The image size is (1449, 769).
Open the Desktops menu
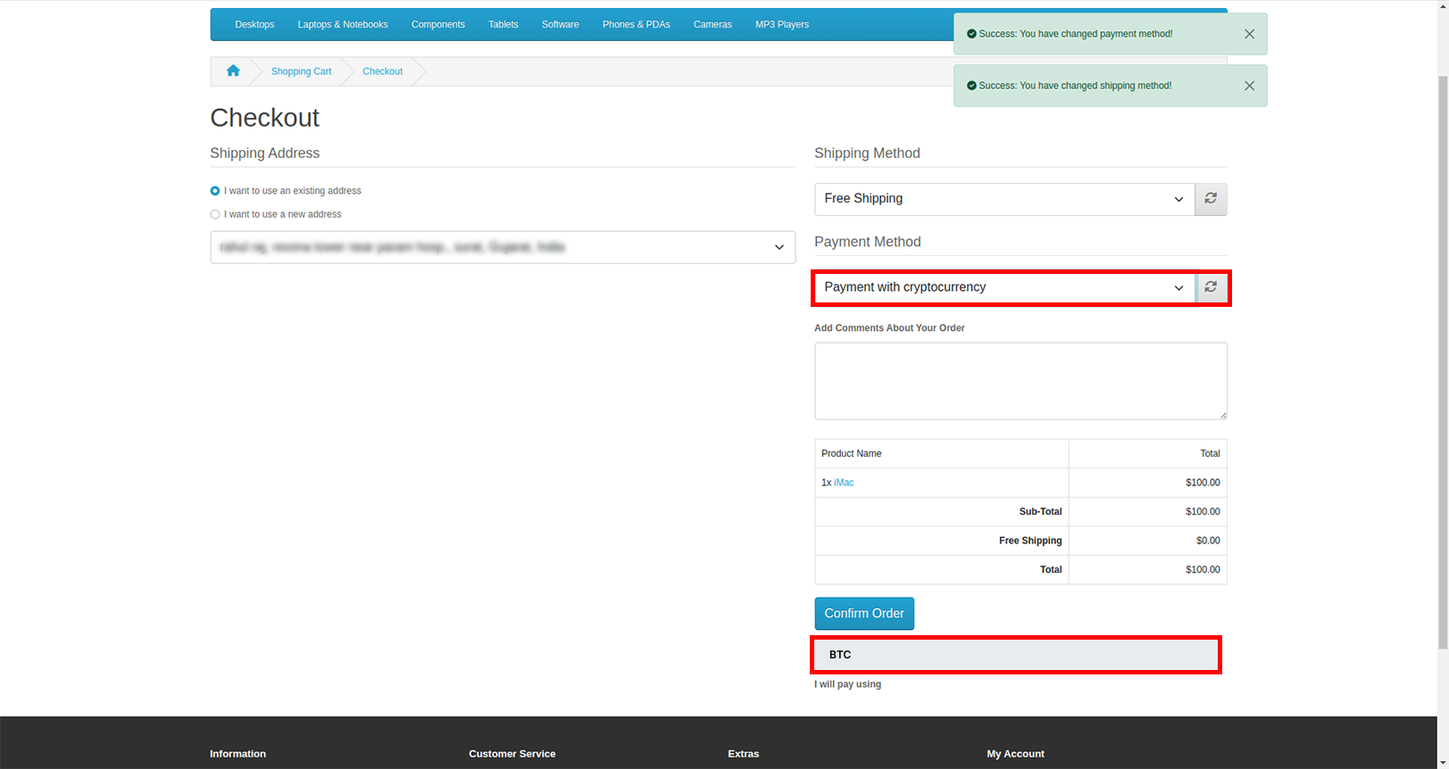[x=254, y=25]
